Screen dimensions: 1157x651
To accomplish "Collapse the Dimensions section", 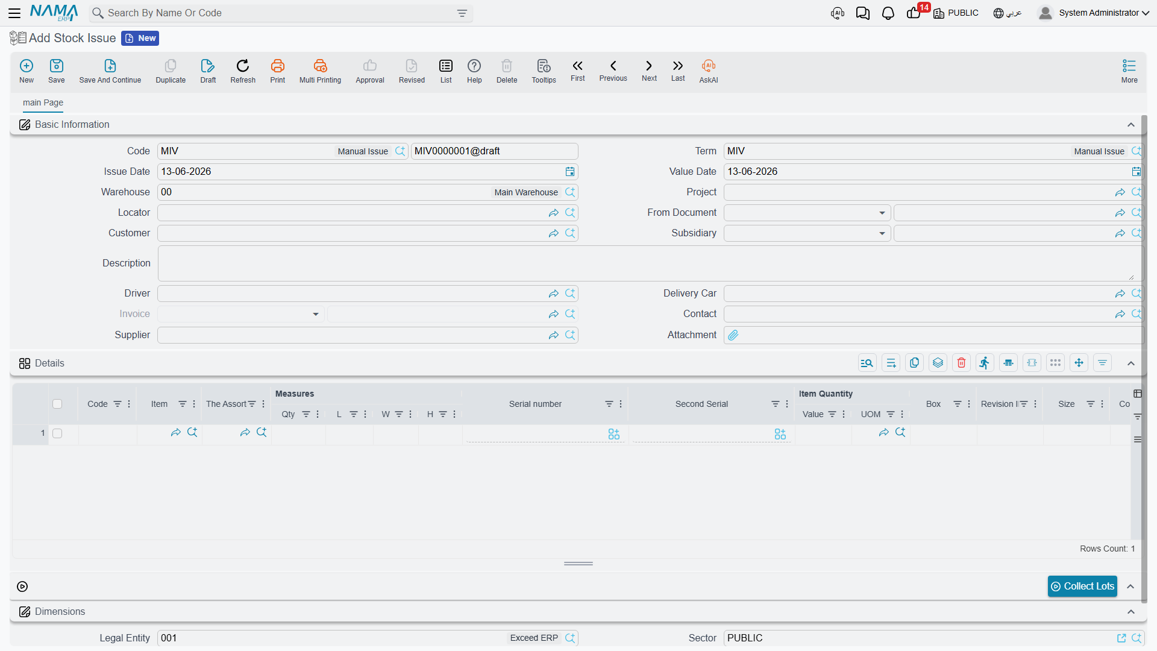I will coord(1131,612).
